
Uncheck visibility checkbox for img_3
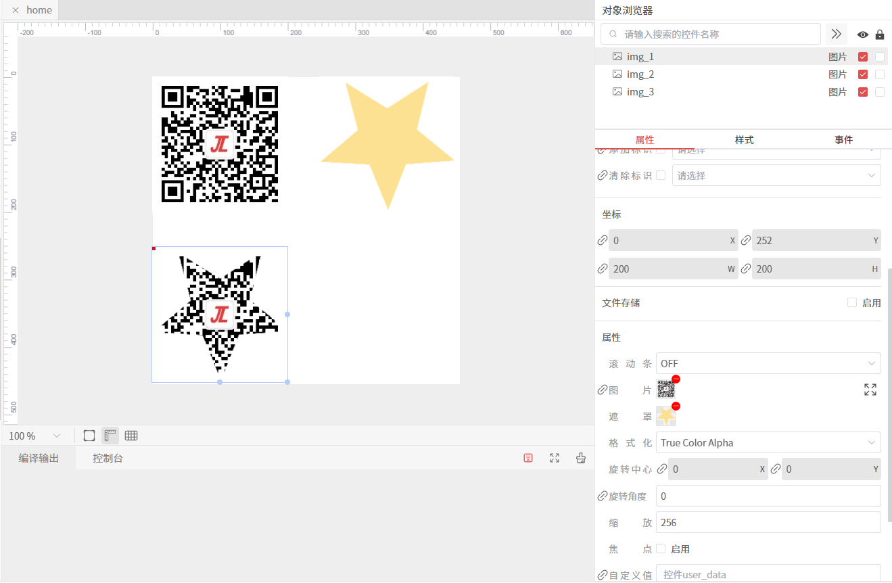863,92
